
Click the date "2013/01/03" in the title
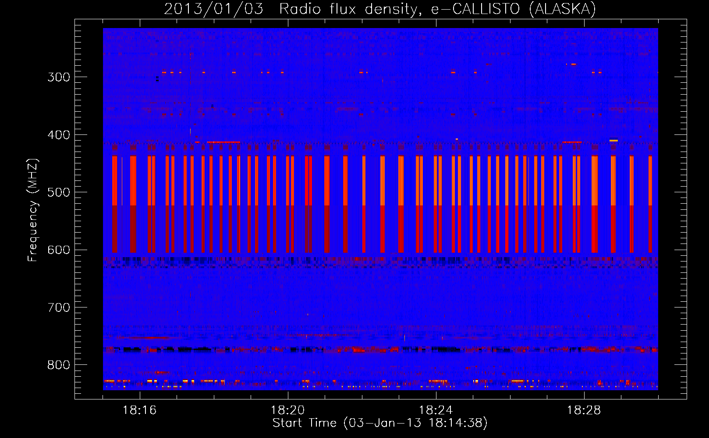pyautogui.click(x=213, y=9)
